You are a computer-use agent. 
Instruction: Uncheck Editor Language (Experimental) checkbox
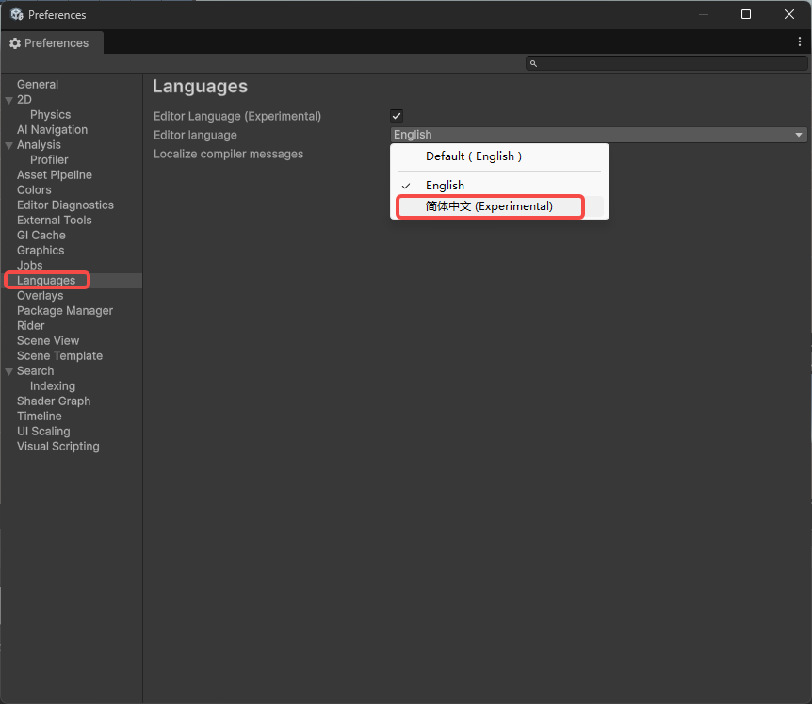[397, 116]
